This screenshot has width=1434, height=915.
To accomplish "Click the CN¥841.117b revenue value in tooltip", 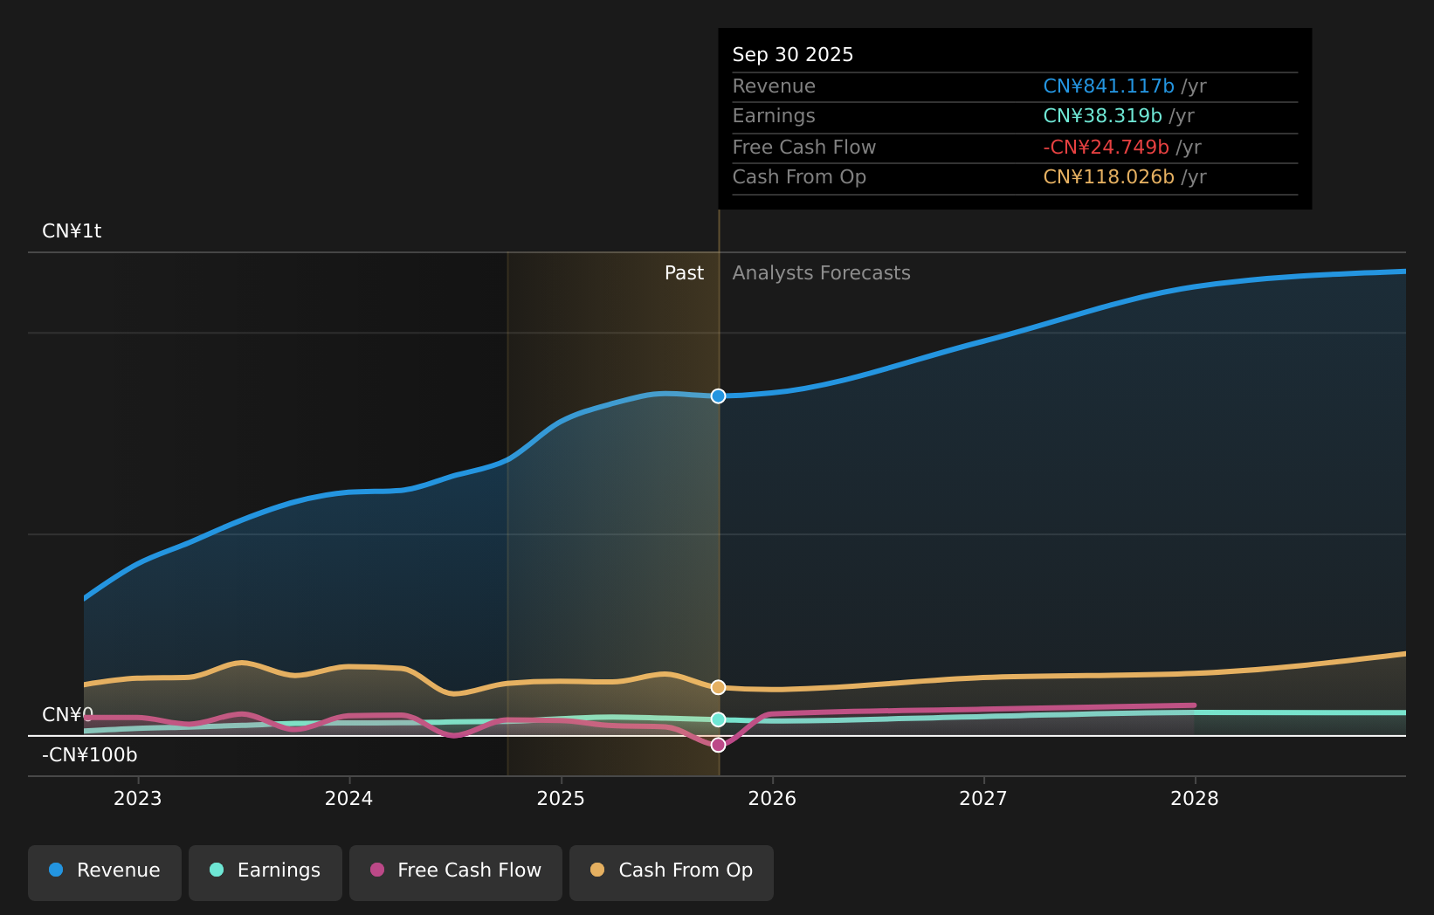I will 1108,86.
